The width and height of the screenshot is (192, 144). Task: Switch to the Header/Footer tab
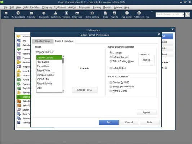(43, 41)
